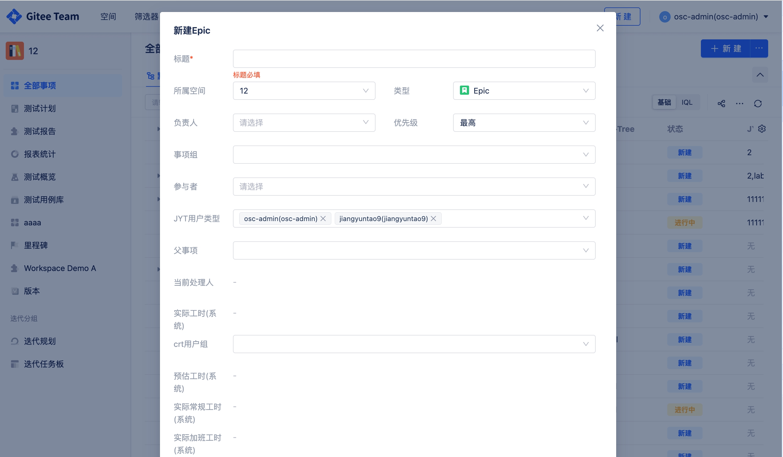Open the 里程碑 sidebar section
The image size is (783, 457).
36,245
